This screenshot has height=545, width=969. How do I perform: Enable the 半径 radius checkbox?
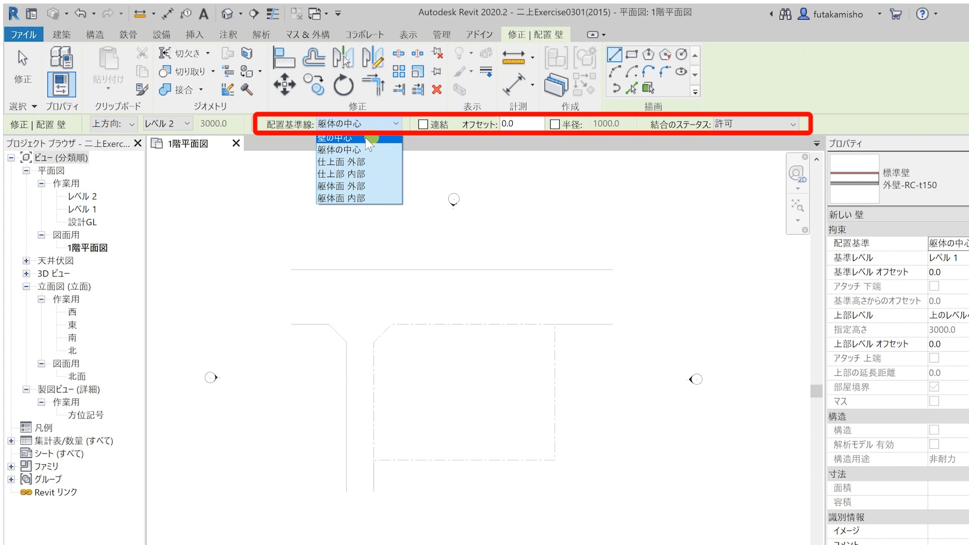point(555,124)
